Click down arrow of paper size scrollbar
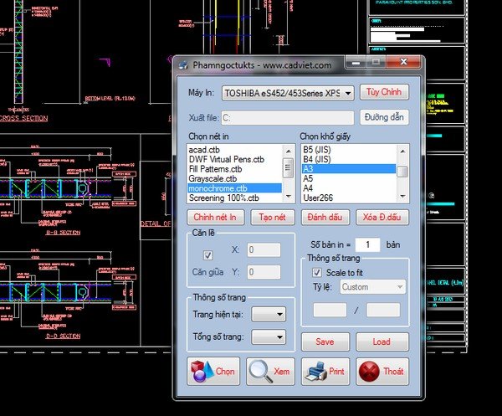Image resolution: width=502 pixels, height=416 pixels. (x=402, y=197)
